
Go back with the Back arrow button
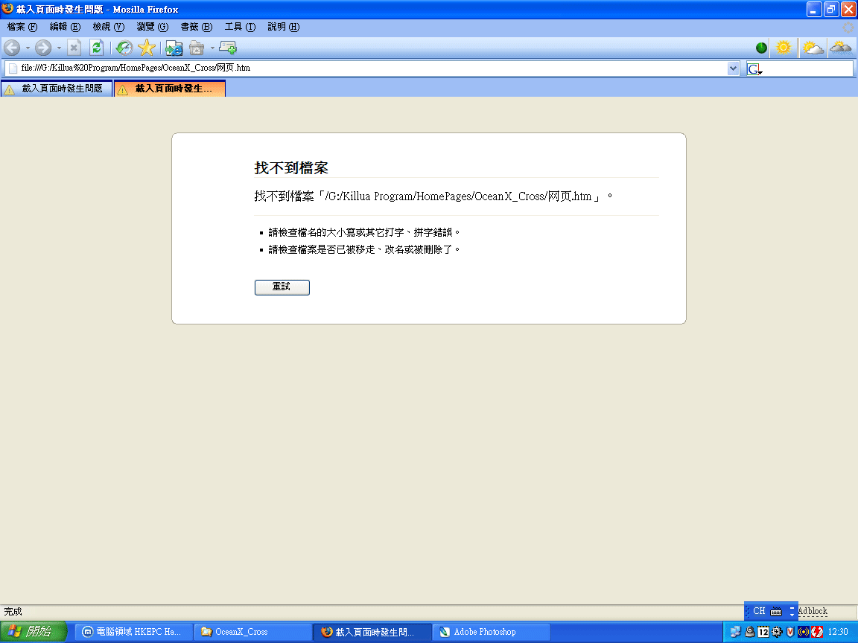click(12, 48)
